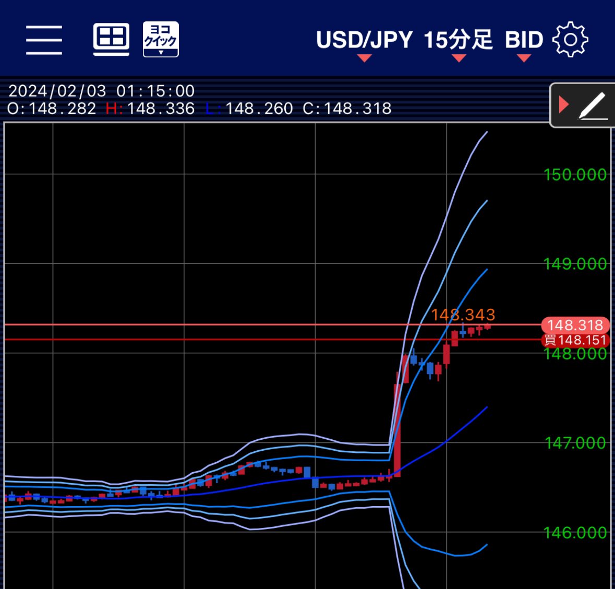Expand the 15分足 timeframe dropdown
This screenshot has height=589, width=615.
459,40
